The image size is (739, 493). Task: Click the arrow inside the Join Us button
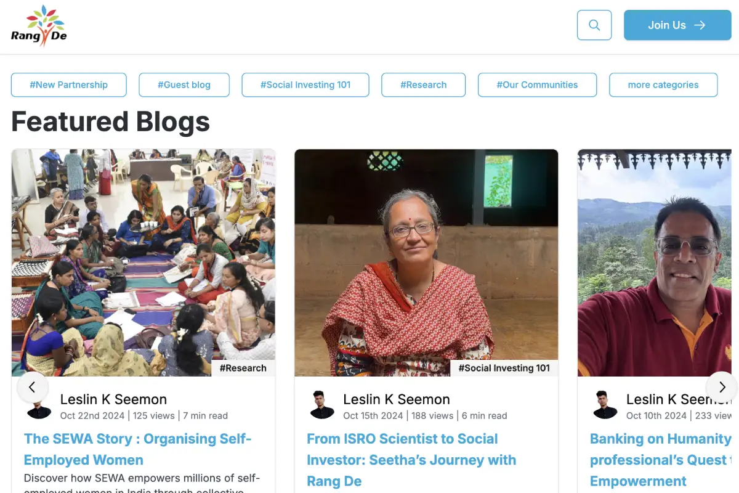(700, 25)
